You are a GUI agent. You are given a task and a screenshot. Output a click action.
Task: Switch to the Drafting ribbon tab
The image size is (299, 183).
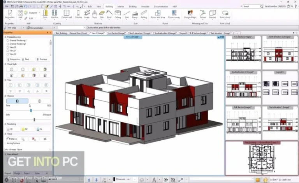click(x=133, y=7)
